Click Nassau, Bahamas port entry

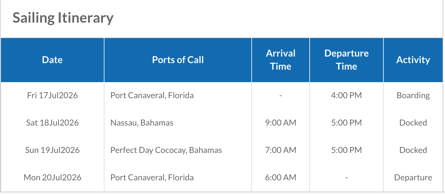coord(142,123)
